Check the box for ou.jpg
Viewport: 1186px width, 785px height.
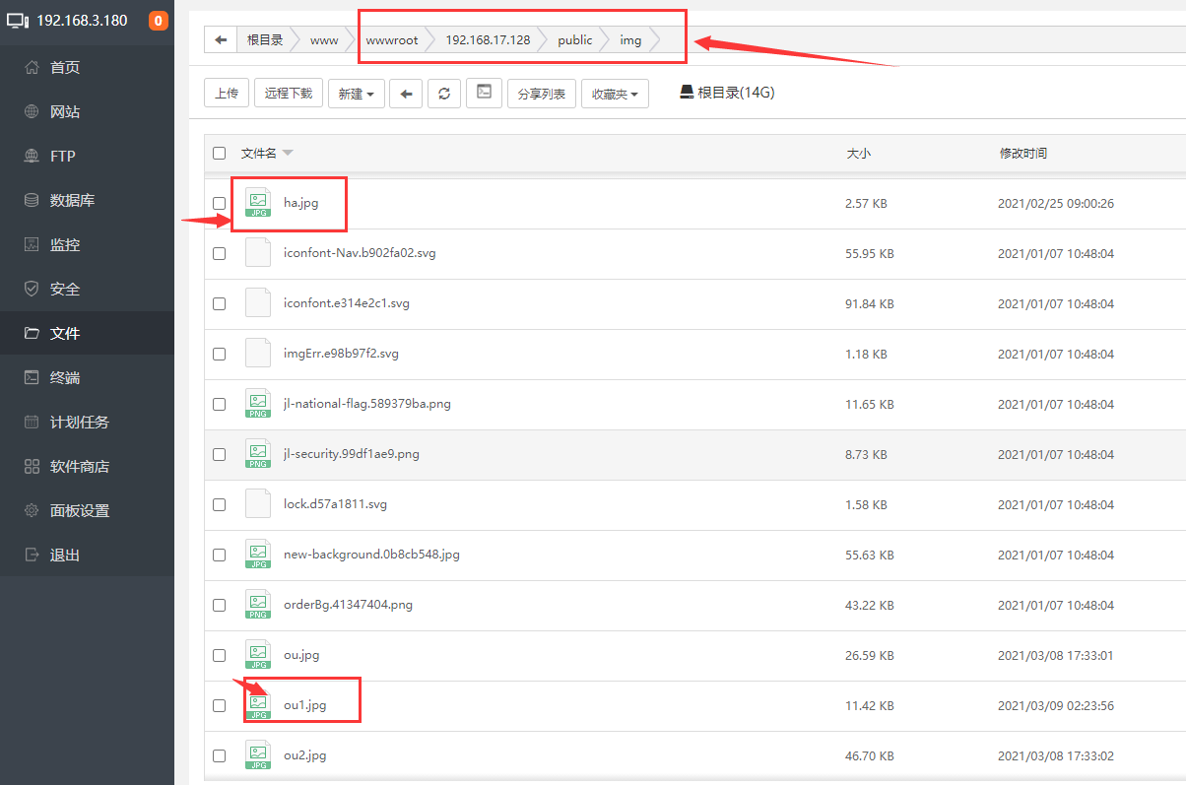click(x=219, y=655)
